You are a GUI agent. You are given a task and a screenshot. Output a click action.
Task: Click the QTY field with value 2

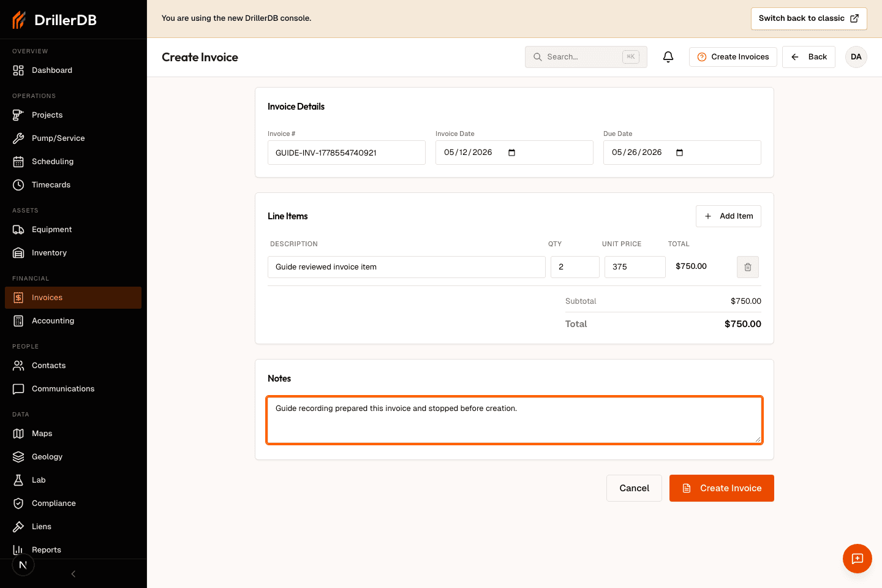coord(575,267)
